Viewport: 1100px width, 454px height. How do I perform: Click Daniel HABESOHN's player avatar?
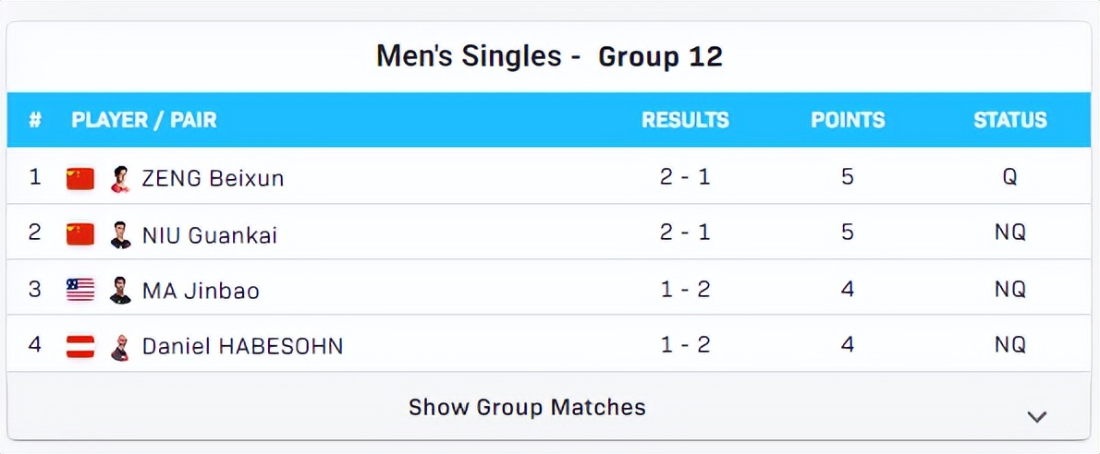pos(120,347)
